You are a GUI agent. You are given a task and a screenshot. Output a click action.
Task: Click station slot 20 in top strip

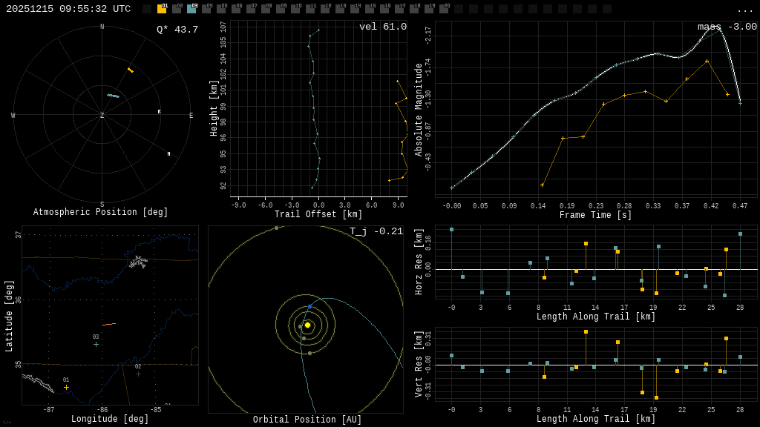click(444, 9)
